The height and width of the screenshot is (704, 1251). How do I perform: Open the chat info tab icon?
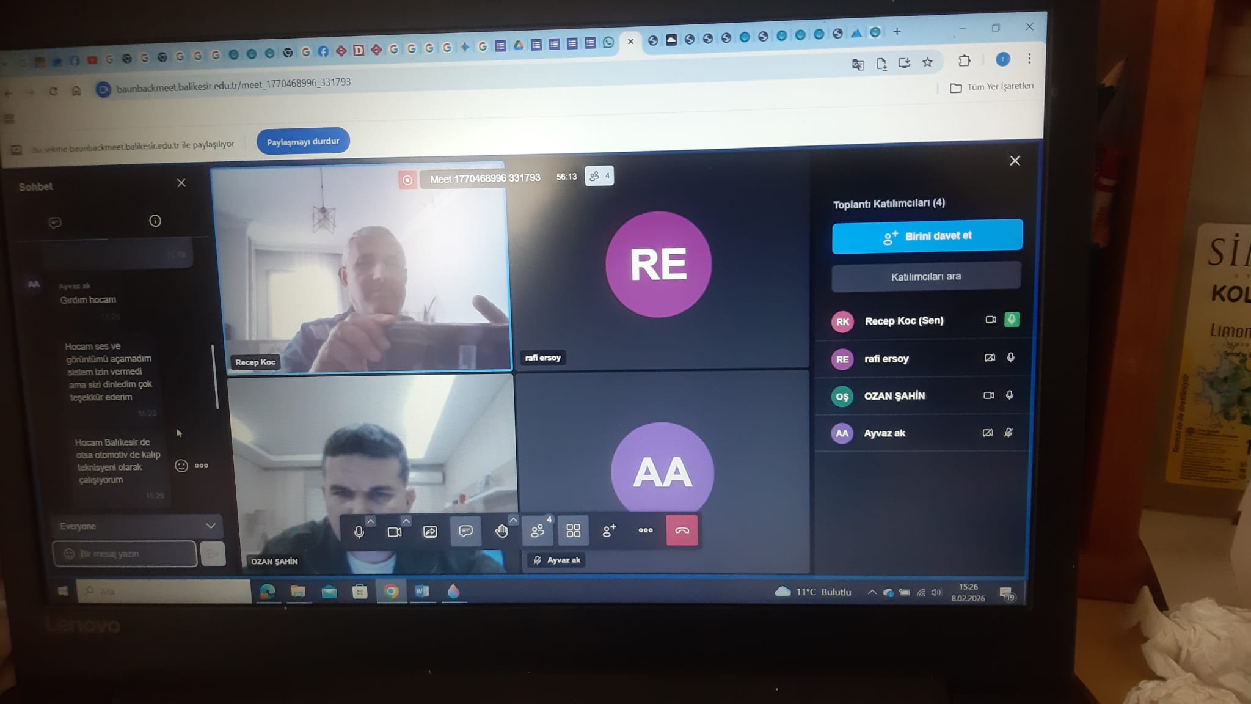pyautogui.click(x=155, y=221)
